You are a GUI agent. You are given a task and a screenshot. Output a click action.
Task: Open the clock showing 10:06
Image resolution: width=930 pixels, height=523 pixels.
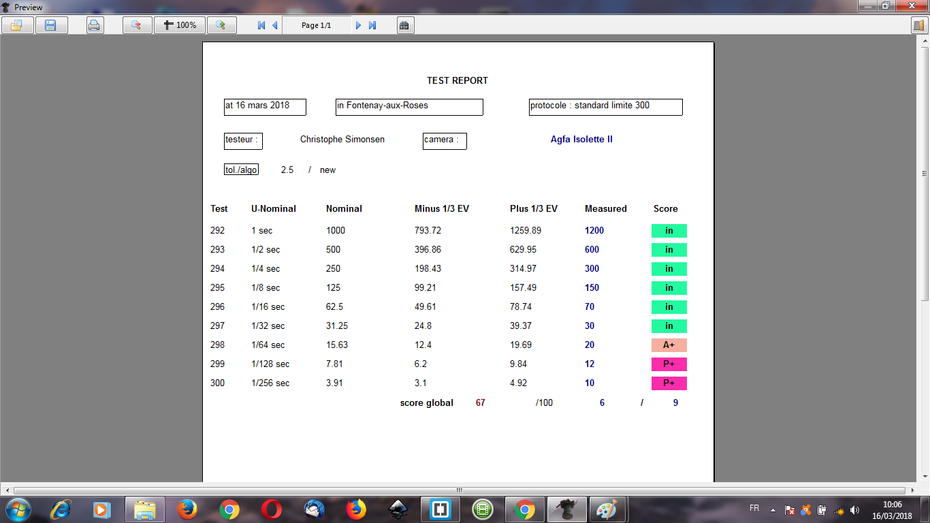click(892, 509)
